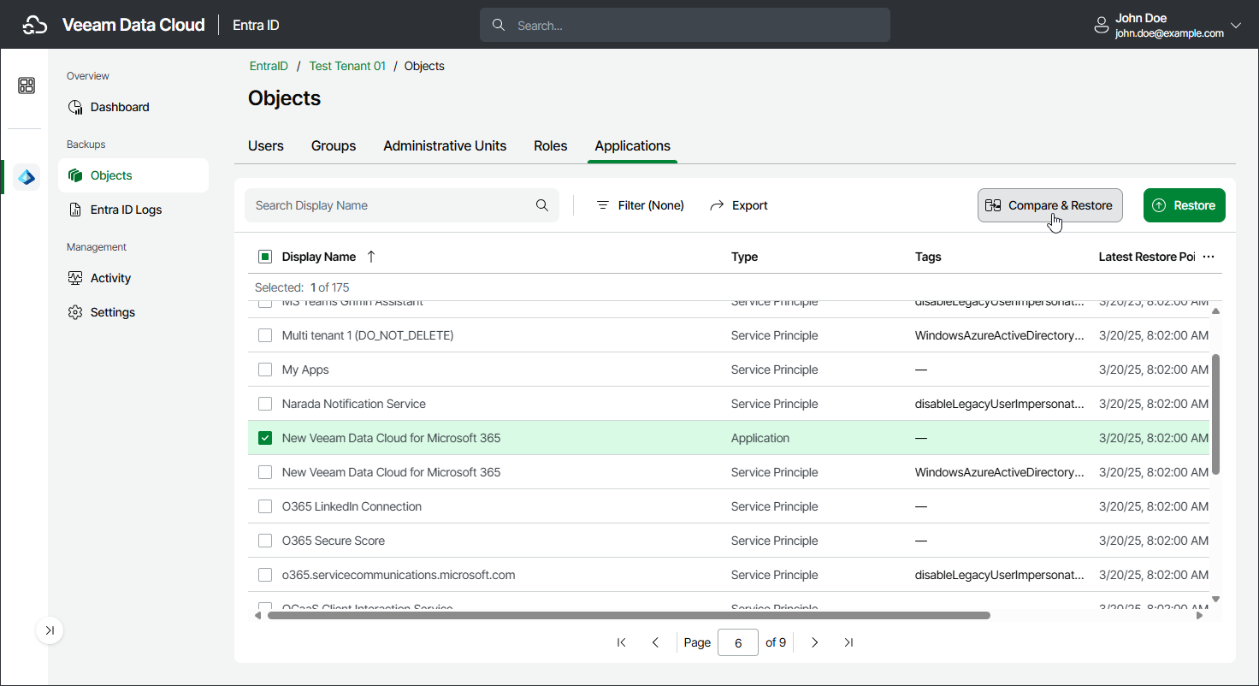Open the column options three-dot menu
This screenshot has width=1259, height=686.
coord(1209,257)
